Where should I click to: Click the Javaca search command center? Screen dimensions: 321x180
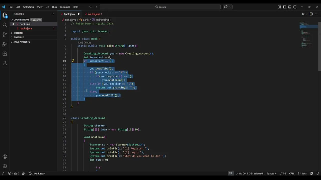tap(160, 7)
